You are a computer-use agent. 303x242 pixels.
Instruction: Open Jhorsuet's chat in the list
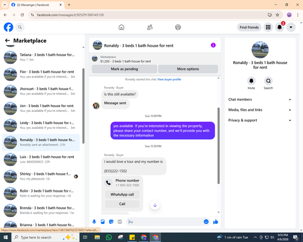(41, 91)
